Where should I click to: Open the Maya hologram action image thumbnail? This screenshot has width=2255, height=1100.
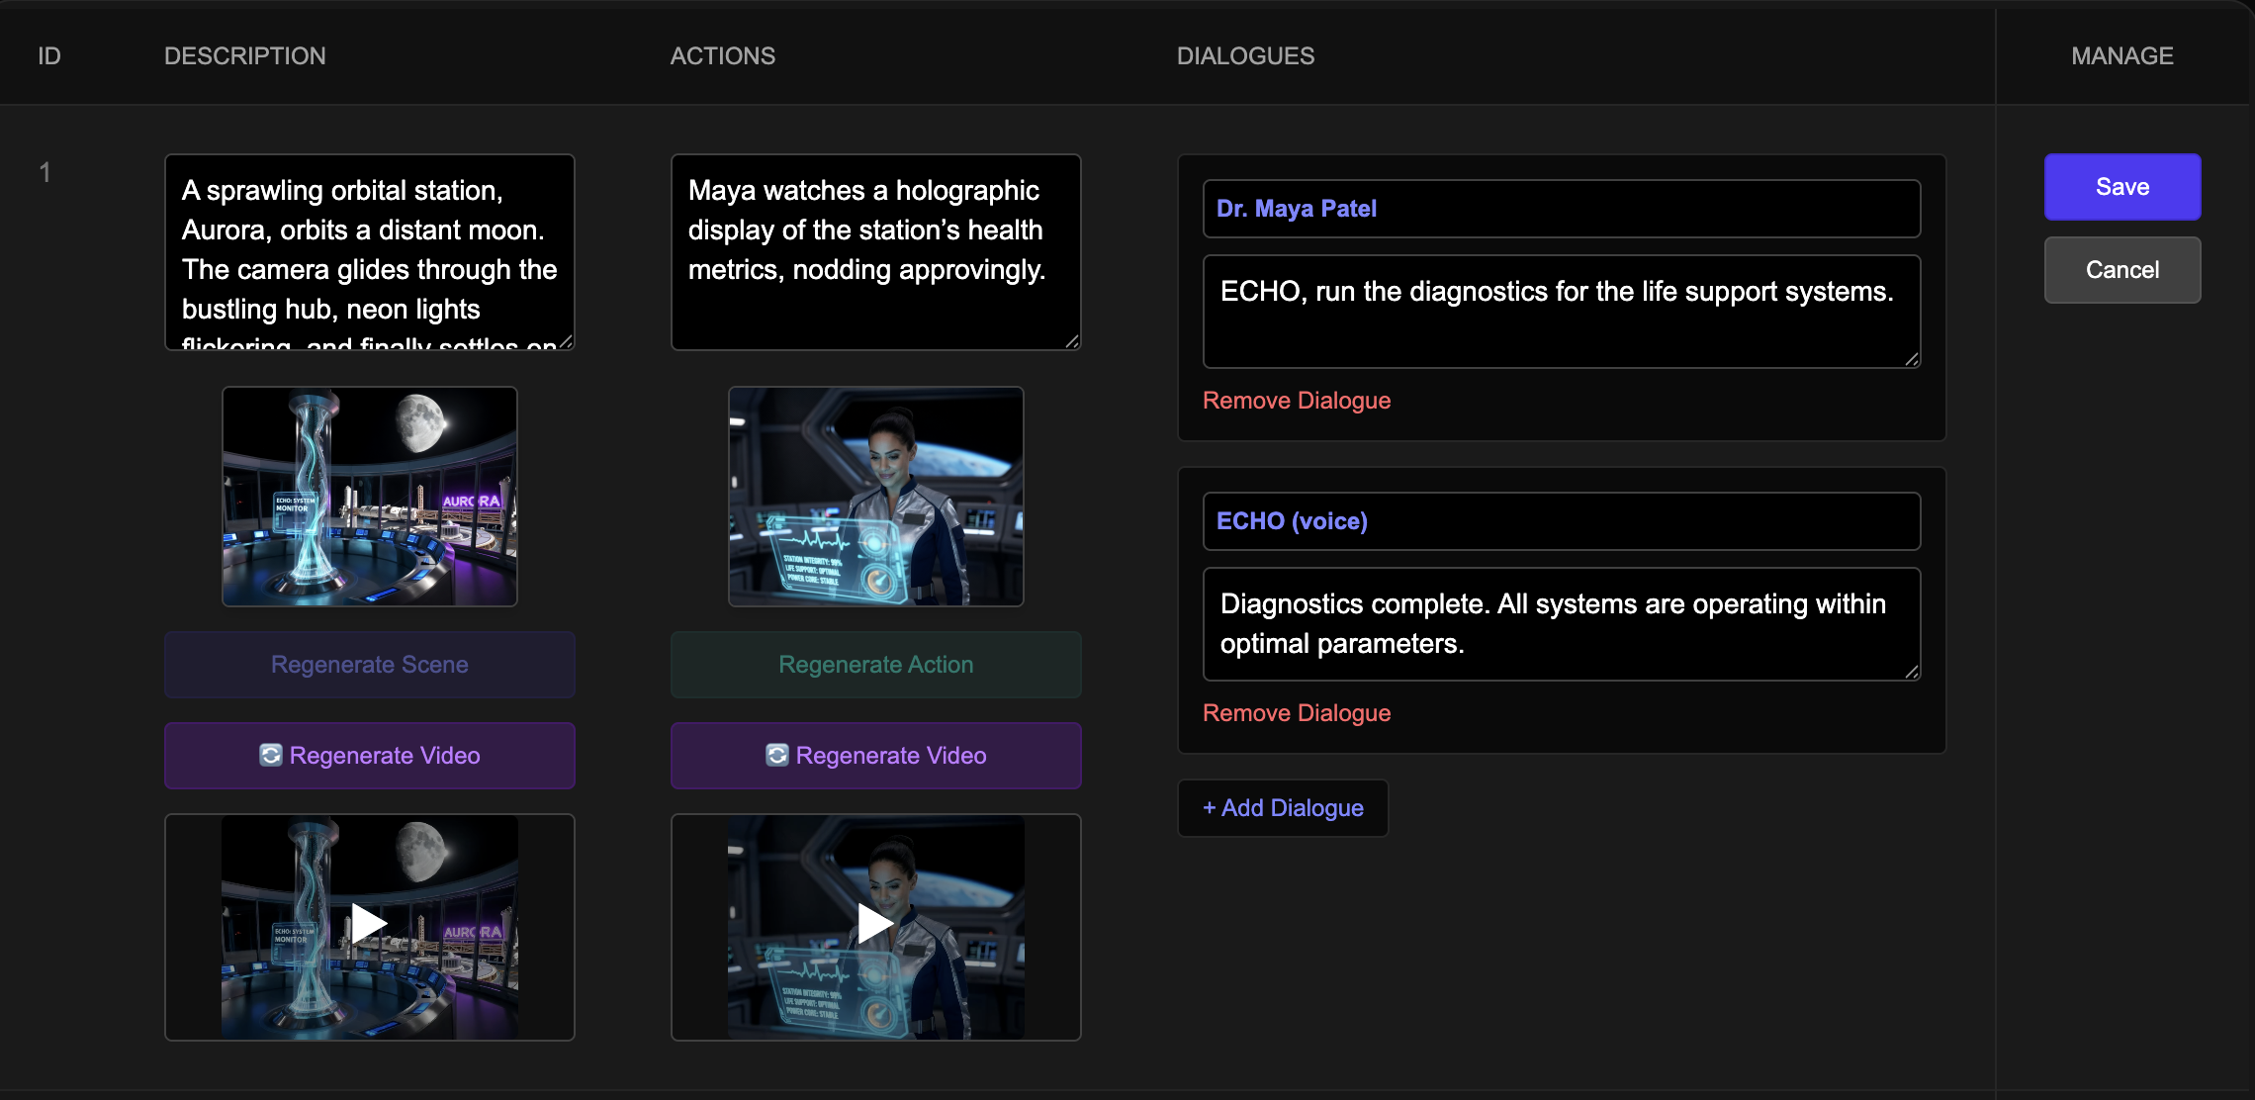point(875,497)
